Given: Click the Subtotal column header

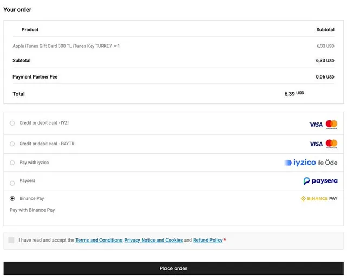Looking at the screenshot, I should pyautogui.click(x=325, y=30).
